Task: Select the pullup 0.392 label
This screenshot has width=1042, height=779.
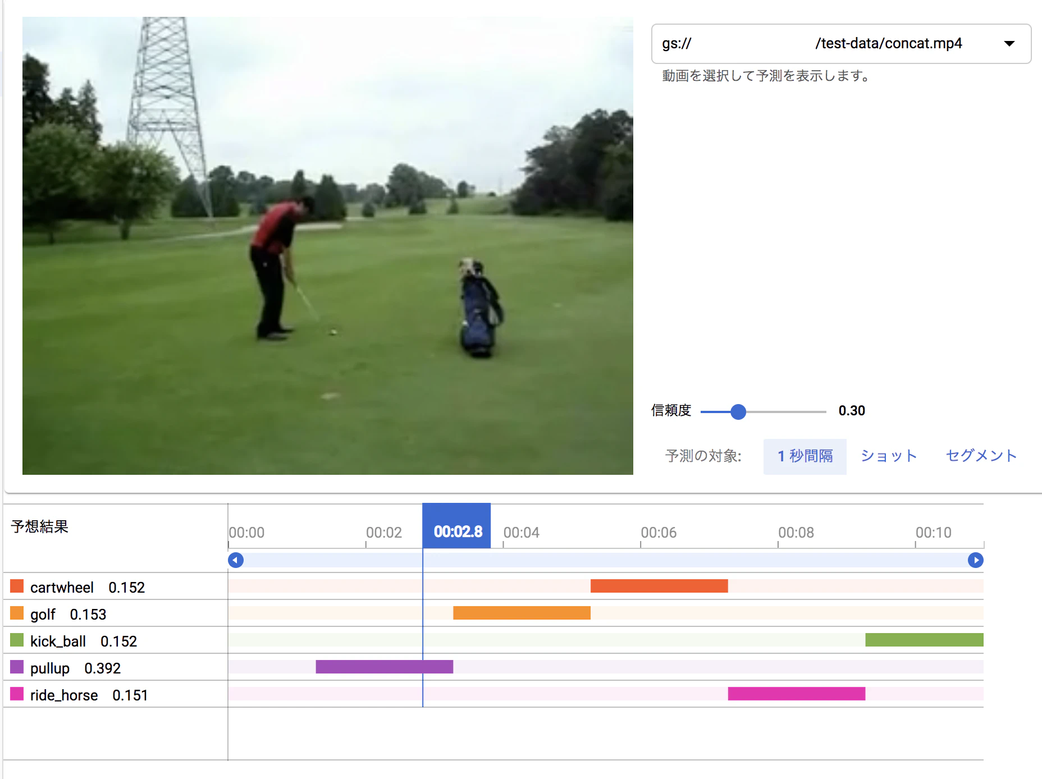Action: click(x=75, y=668)
